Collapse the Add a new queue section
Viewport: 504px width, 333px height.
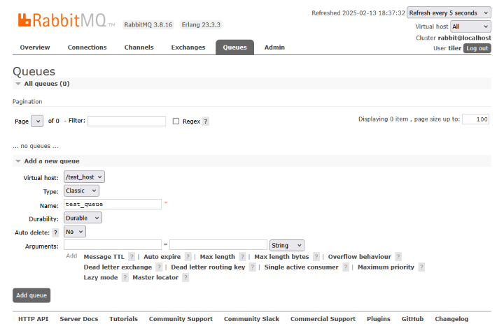52,161
